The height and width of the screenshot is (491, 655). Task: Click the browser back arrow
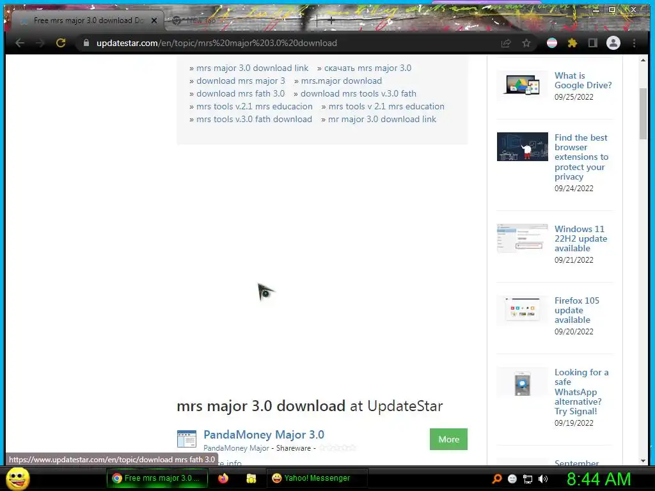[x=20, y=43]
